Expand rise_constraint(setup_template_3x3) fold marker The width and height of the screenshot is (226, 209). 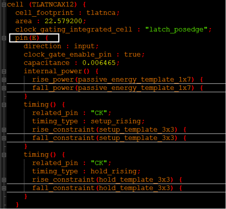pos(4,130)
